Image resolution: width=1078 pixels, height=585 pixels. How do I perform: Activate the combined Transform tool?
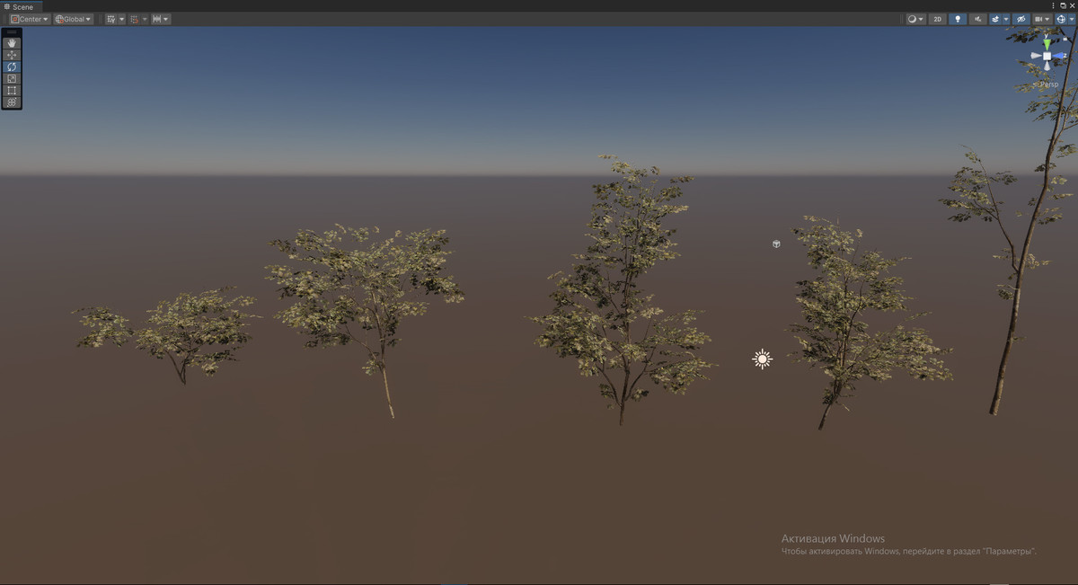coord(11,102)
